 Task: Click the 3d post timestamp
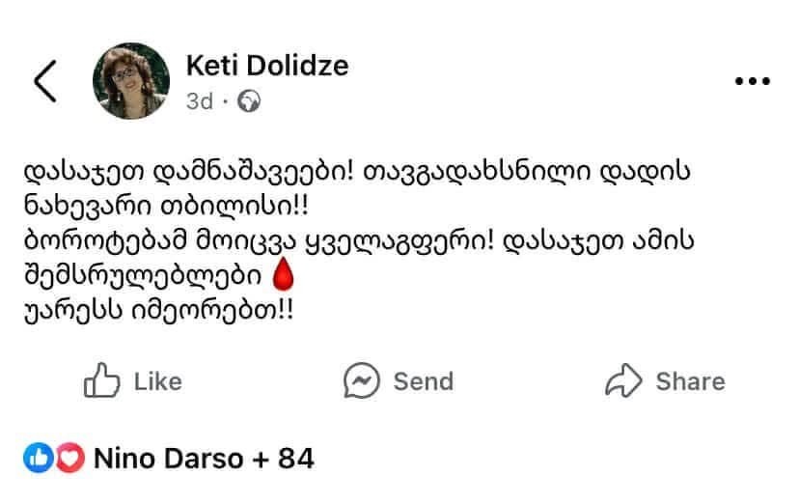[x=199, y=100]
